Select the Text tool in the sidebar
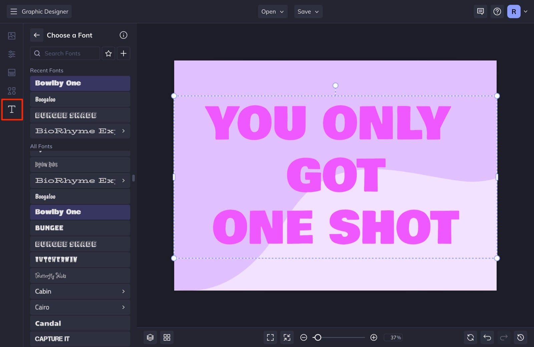Image resolution: width=534 pixels, height=347 pixels. [x=12, y=109]
